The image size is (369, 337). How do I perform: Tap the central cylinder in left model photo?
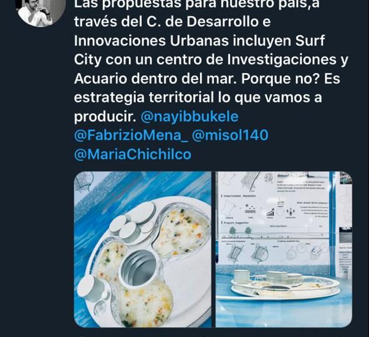click(138, 268)
